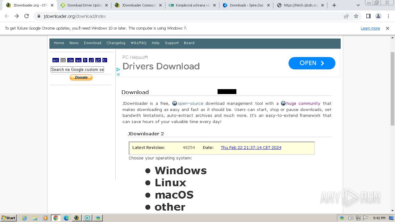Open the News menu item
Viewport: 395px width, 222px height.
tap(74, 43)
